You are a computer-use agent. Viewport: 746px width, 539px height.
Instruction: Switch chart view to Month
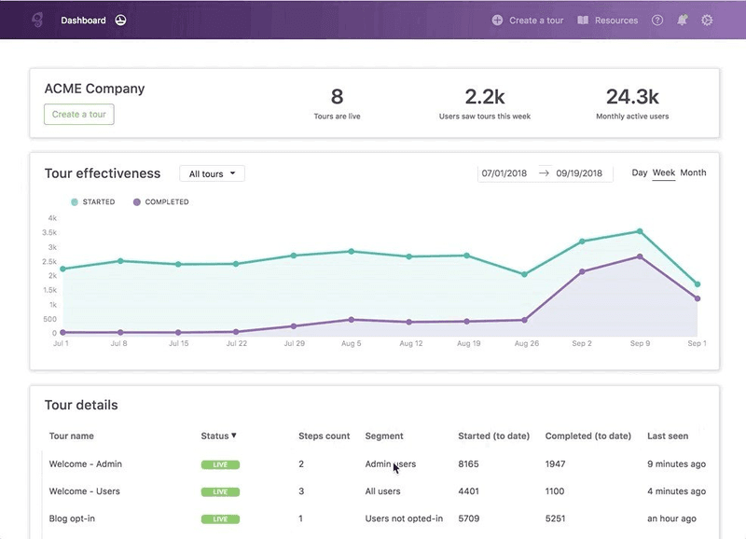695,173
